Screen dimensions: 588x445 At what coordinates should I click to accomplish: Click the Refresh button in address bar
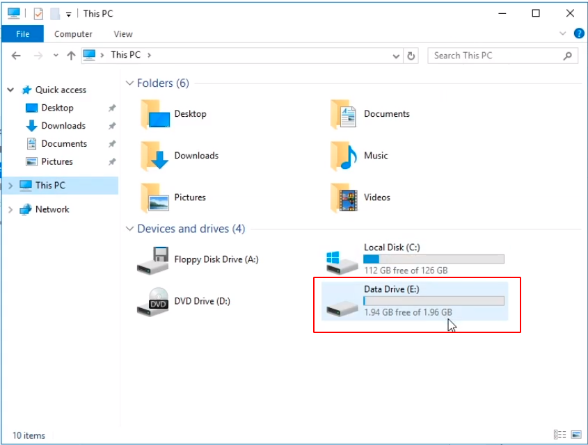[x=411, y=56]
